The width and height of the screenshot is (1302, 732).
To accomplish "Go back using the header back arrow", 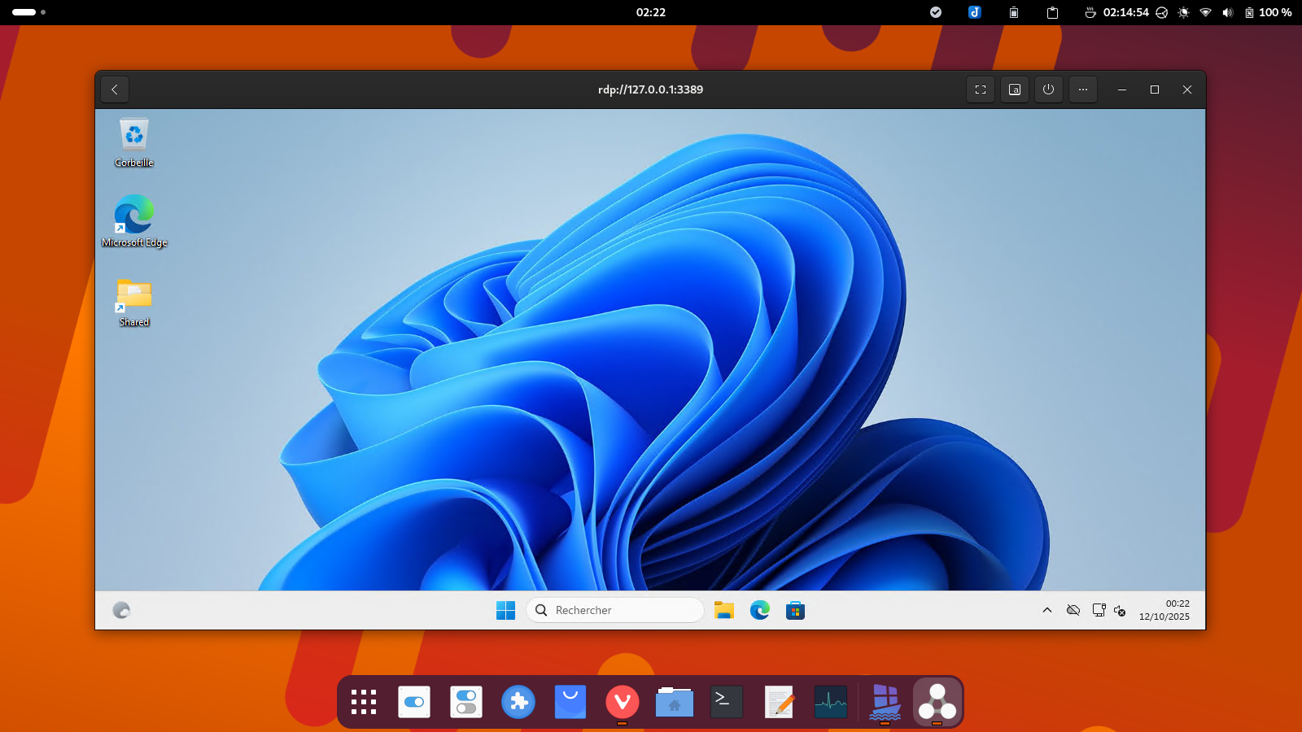I will 115,89.
